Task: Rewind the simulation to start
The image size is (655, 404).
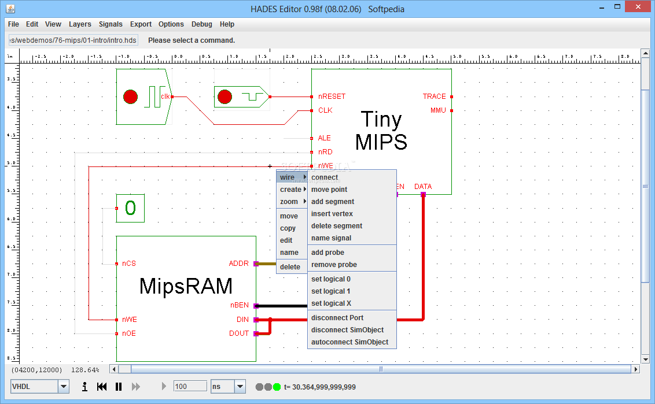Action: (101, 387)
